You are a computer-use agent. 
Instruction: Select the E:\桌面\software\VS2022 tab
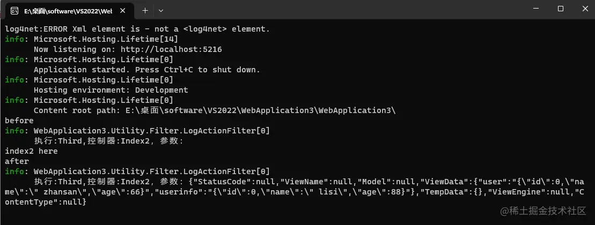pyautogui.click(x=68, y=11)
